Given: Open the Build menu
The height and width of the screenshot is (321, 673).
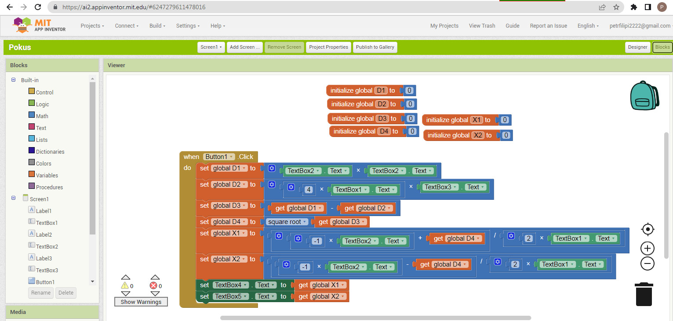Looking at the screenshot, I should tap(157, 26).
